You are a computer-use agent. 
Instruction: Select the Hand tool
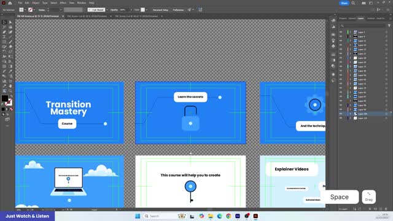[10, 86]
